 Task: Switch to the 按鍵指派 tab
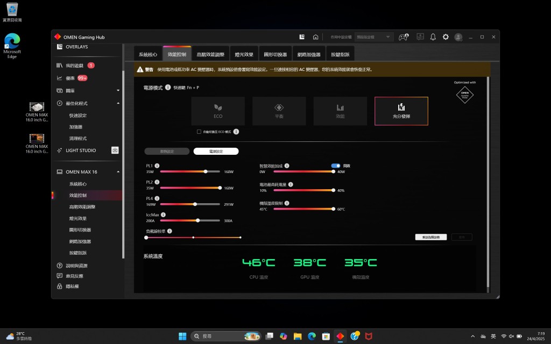click(340, 54)
